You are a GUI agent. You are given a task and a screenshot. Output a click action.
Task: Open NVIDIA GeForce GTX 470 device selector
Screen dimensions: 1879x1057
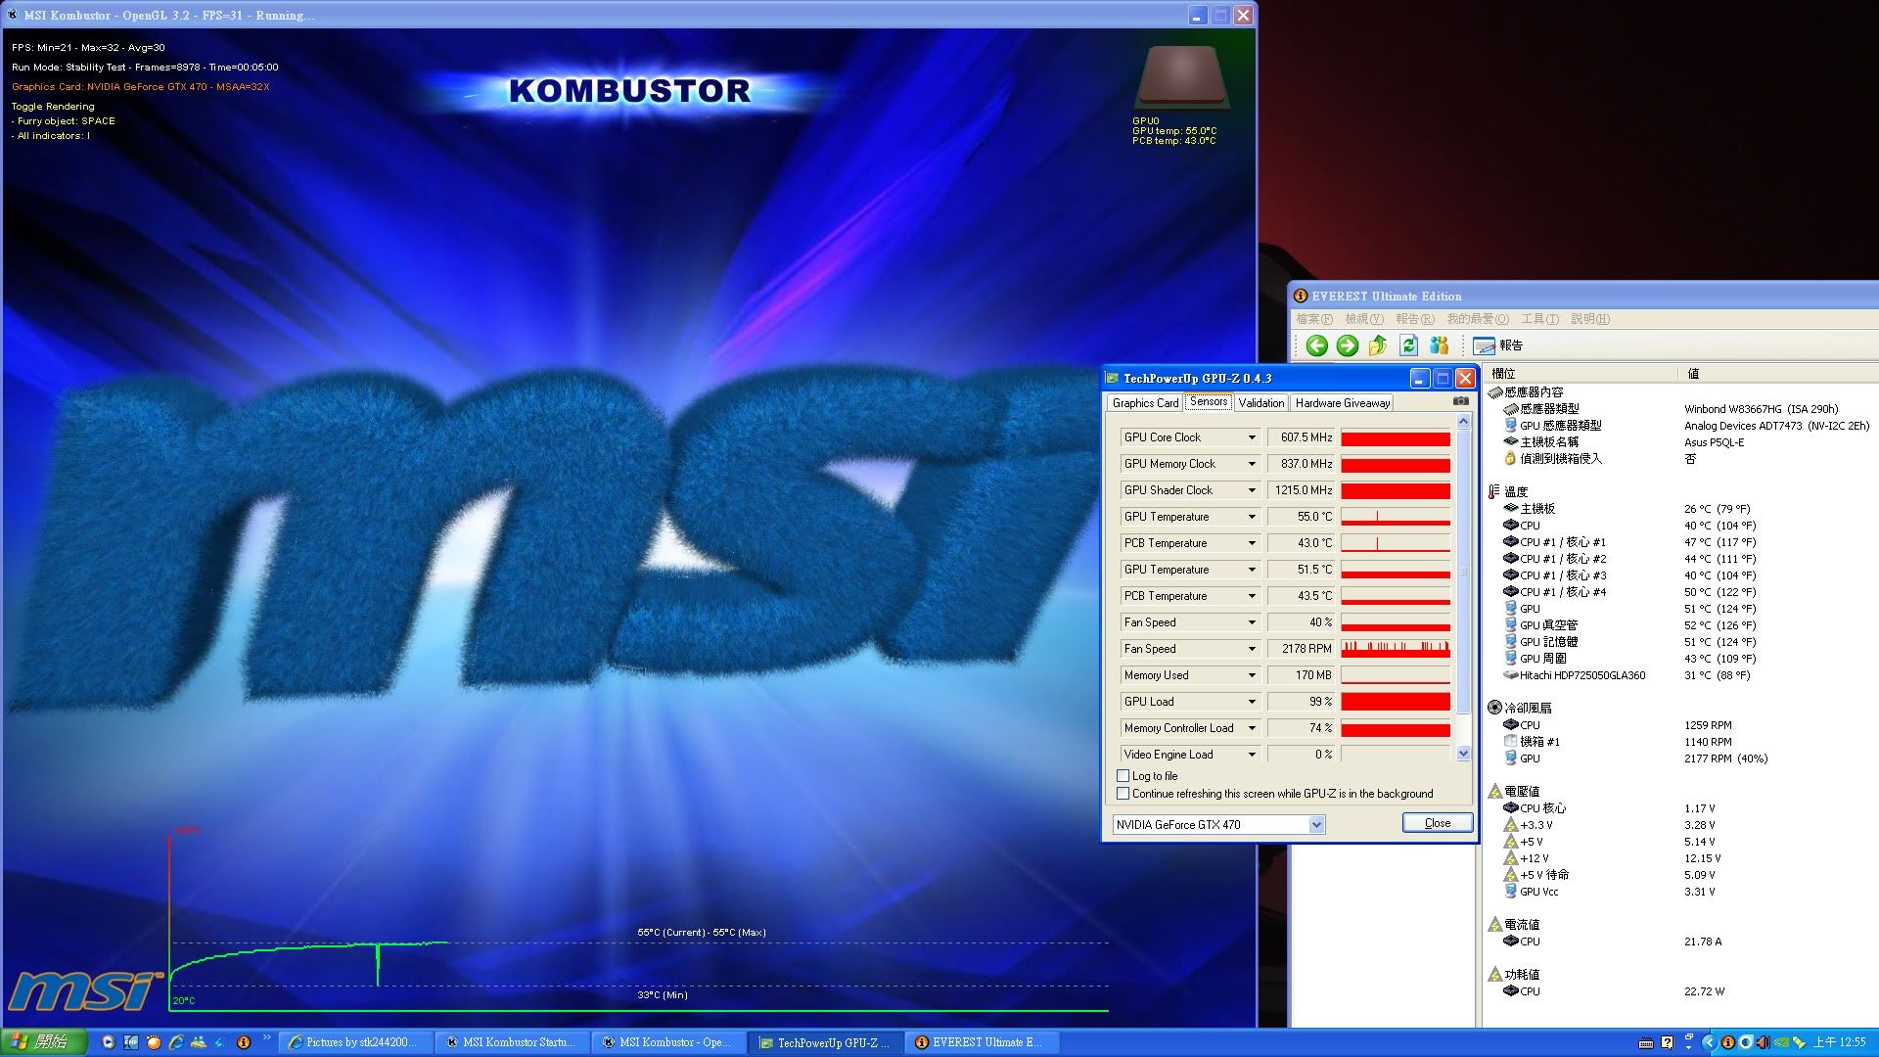(x=1218, y=825)
